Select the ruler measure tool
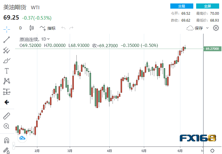Image resolution: width=222 pixels, height=154 pixels. (6, 116)
